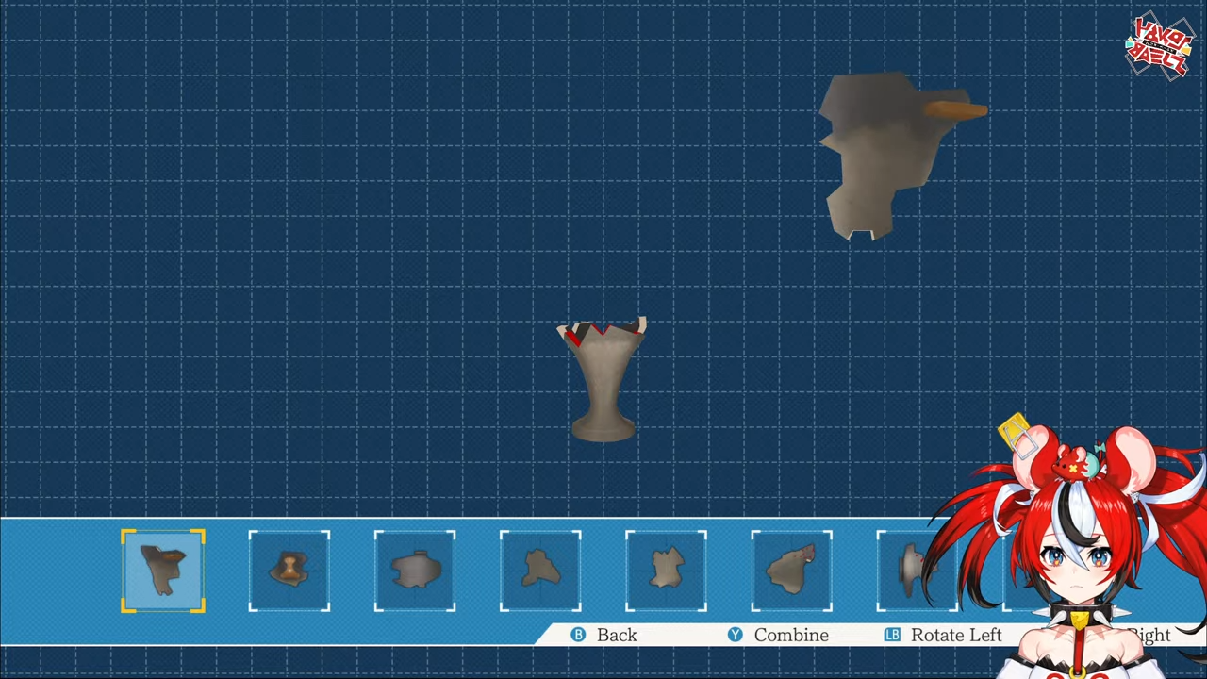Select the yellow-bracketed highlighted fragment slot
Image resolution: width=1207 pixels, height=679 pixels.
click(163, 571)
